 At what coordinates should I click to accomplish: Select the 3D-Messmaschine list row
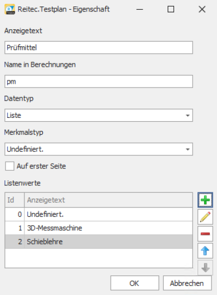coord(99,228)
